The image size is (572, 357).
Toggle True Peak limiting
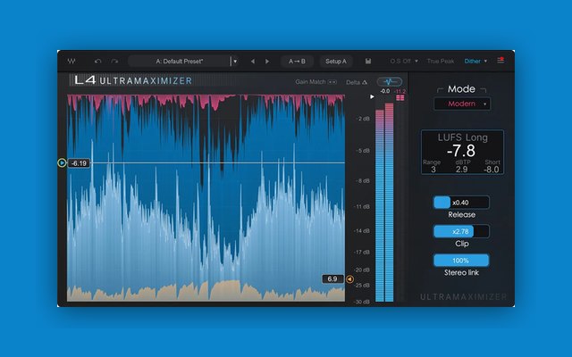click(441, 62)
